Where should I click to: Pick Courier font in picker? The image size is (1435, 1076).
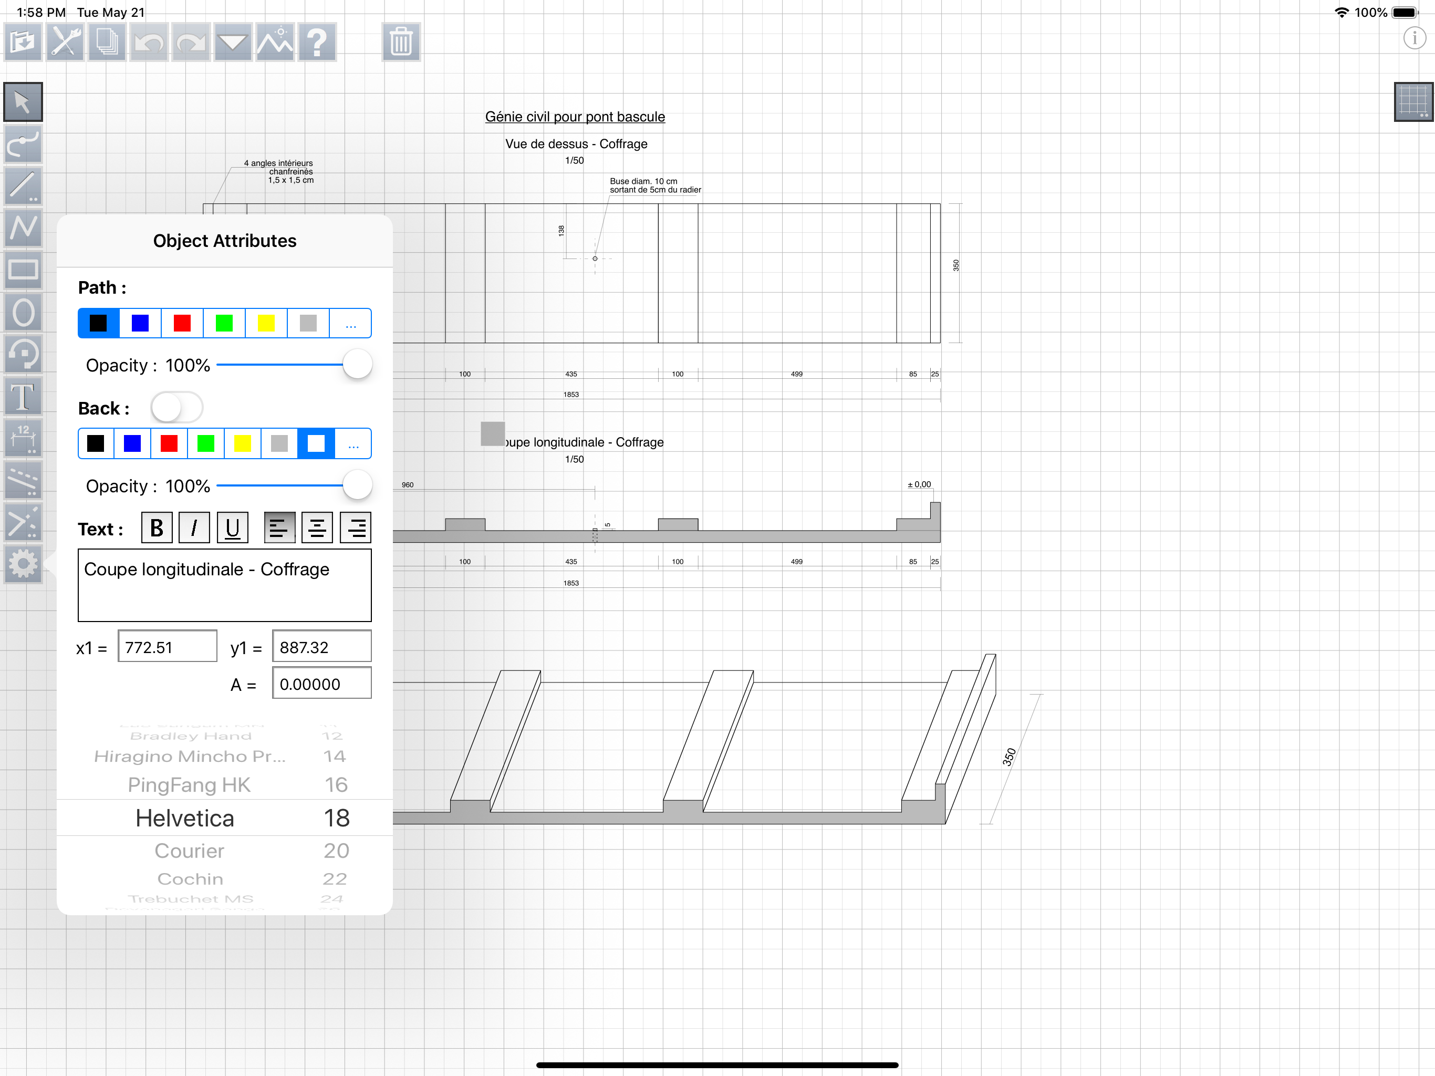point(190,851)
